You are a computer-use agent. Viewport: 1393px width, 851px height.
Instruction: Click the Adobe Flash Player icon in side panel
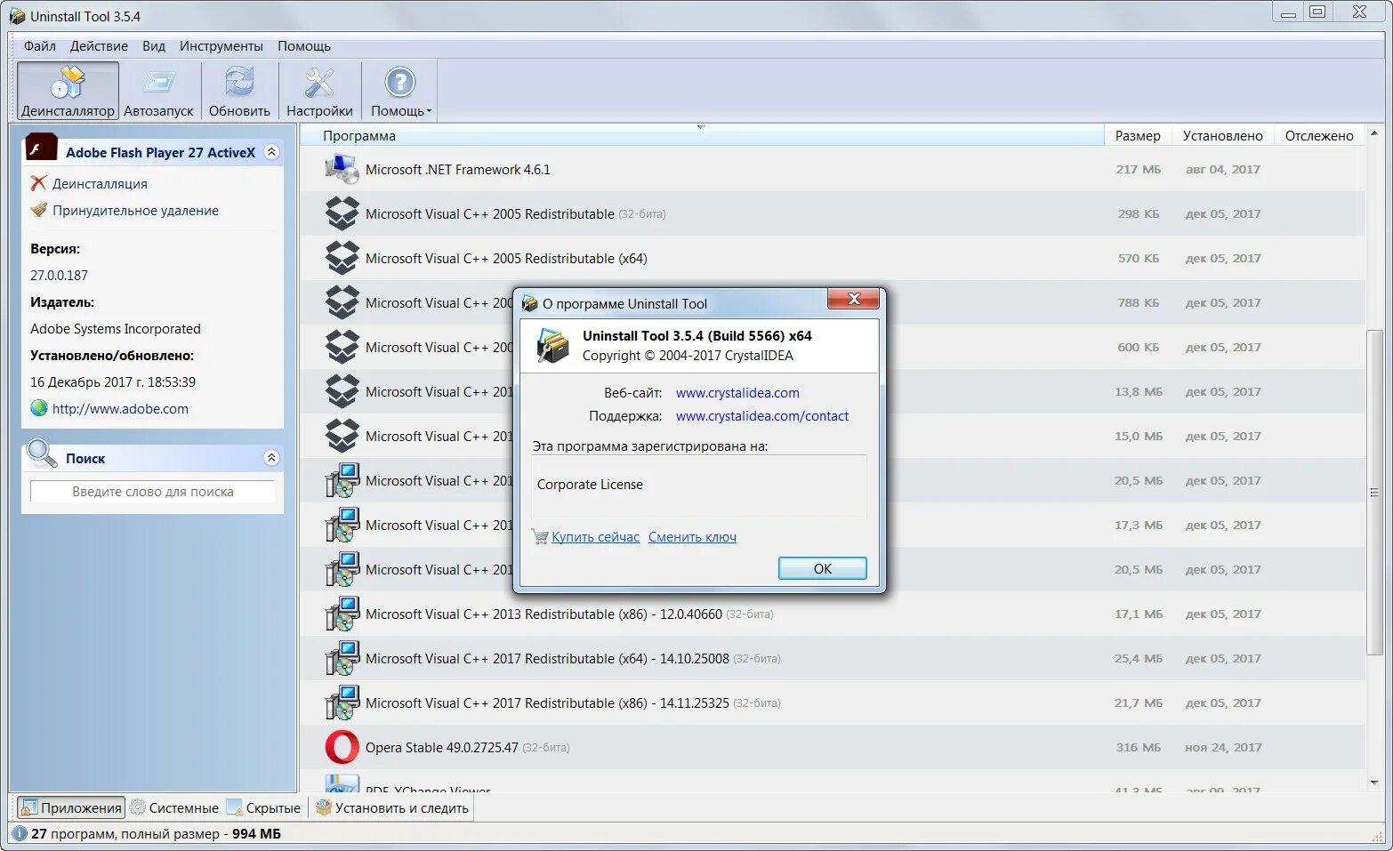click(x=41, y=148)
